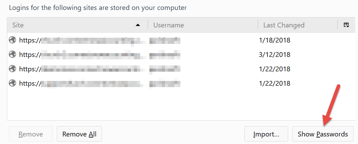Toggle sort arrow in Site header
The height and width of the screenshot is (144, 358).
(138, 25)
